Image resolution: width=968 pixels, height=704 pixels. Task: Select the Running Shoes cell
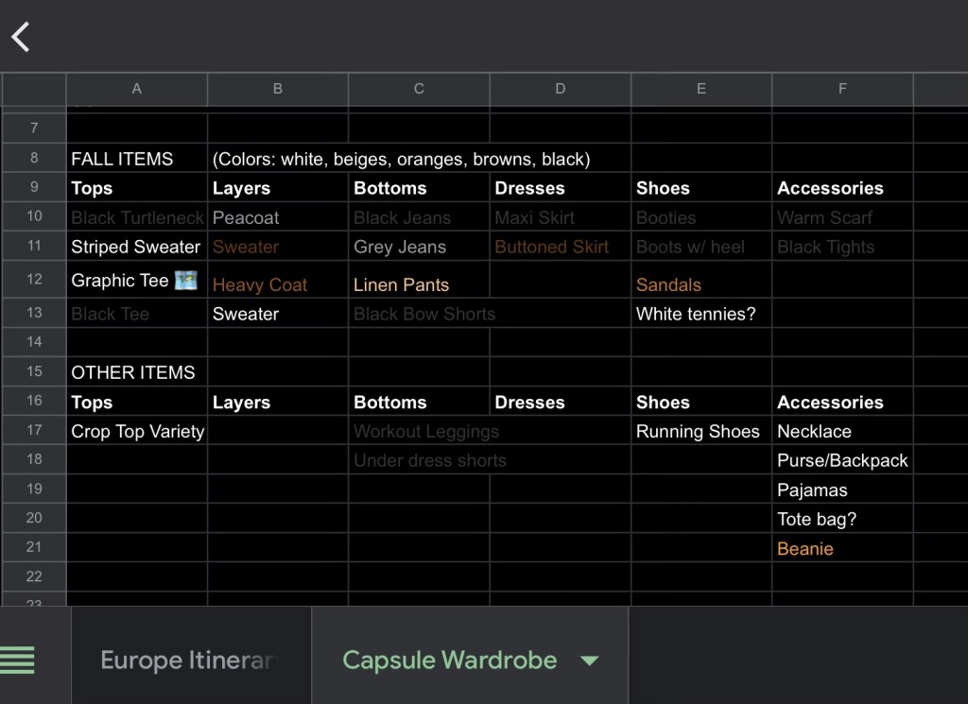(x=698, y=431)
